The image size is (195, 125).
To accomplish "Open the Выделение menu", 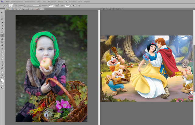I will pyautogui.click(x=52, y=2).
